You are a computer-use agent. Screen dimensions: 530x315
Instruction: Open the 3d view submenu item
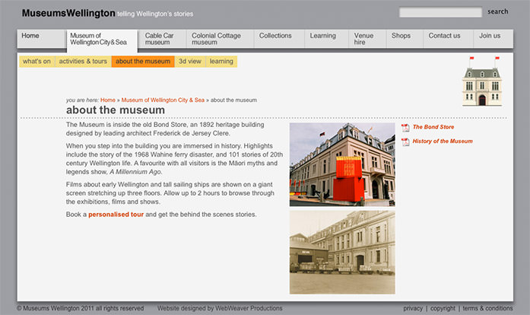coord(190,61)
